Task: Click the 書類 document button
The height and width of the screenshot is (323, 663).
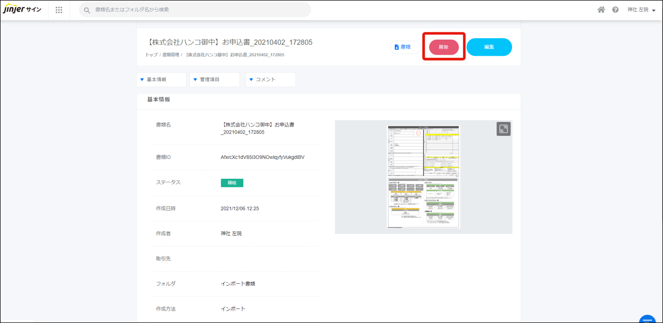Action: point(403,47)
